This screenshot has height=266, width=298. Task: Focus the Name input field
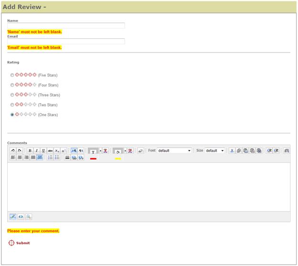pos(66,25)
